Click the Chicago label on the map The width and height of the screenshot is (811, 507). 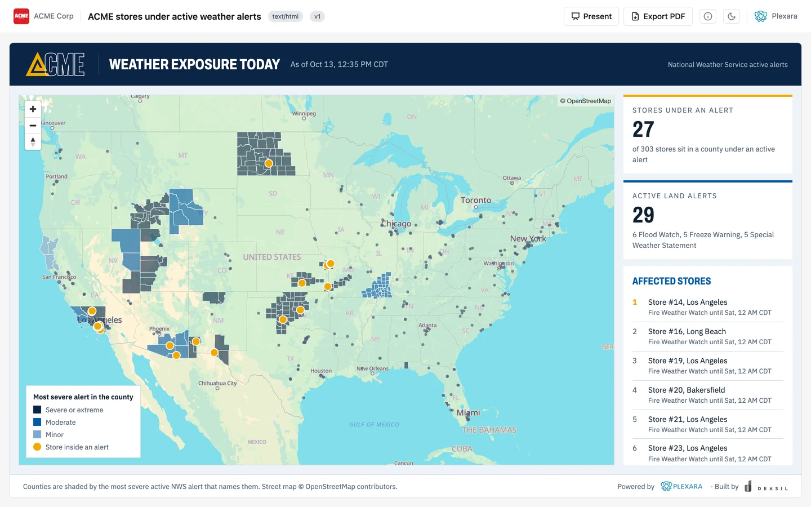click(396, 224)
